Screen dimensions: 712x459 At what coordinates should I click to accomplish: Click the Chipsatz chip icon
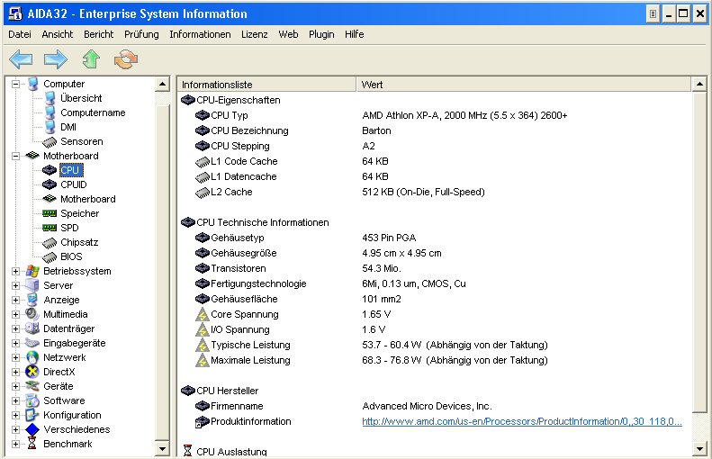49,243
